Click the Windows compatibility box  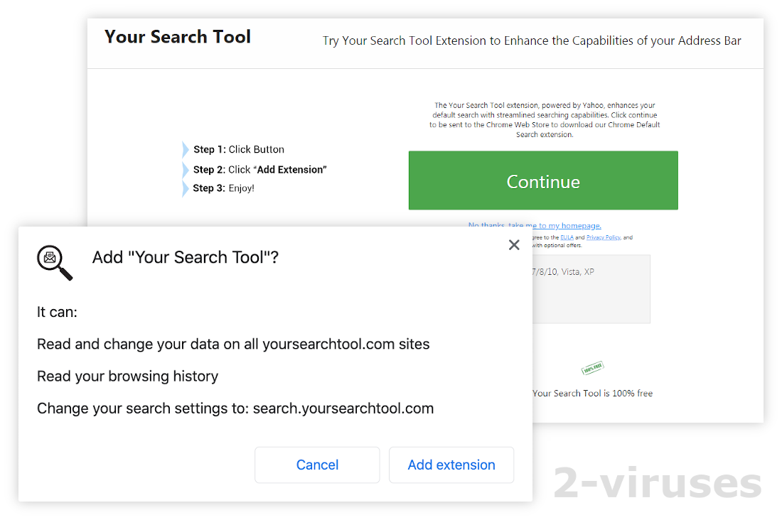point(590,288)
